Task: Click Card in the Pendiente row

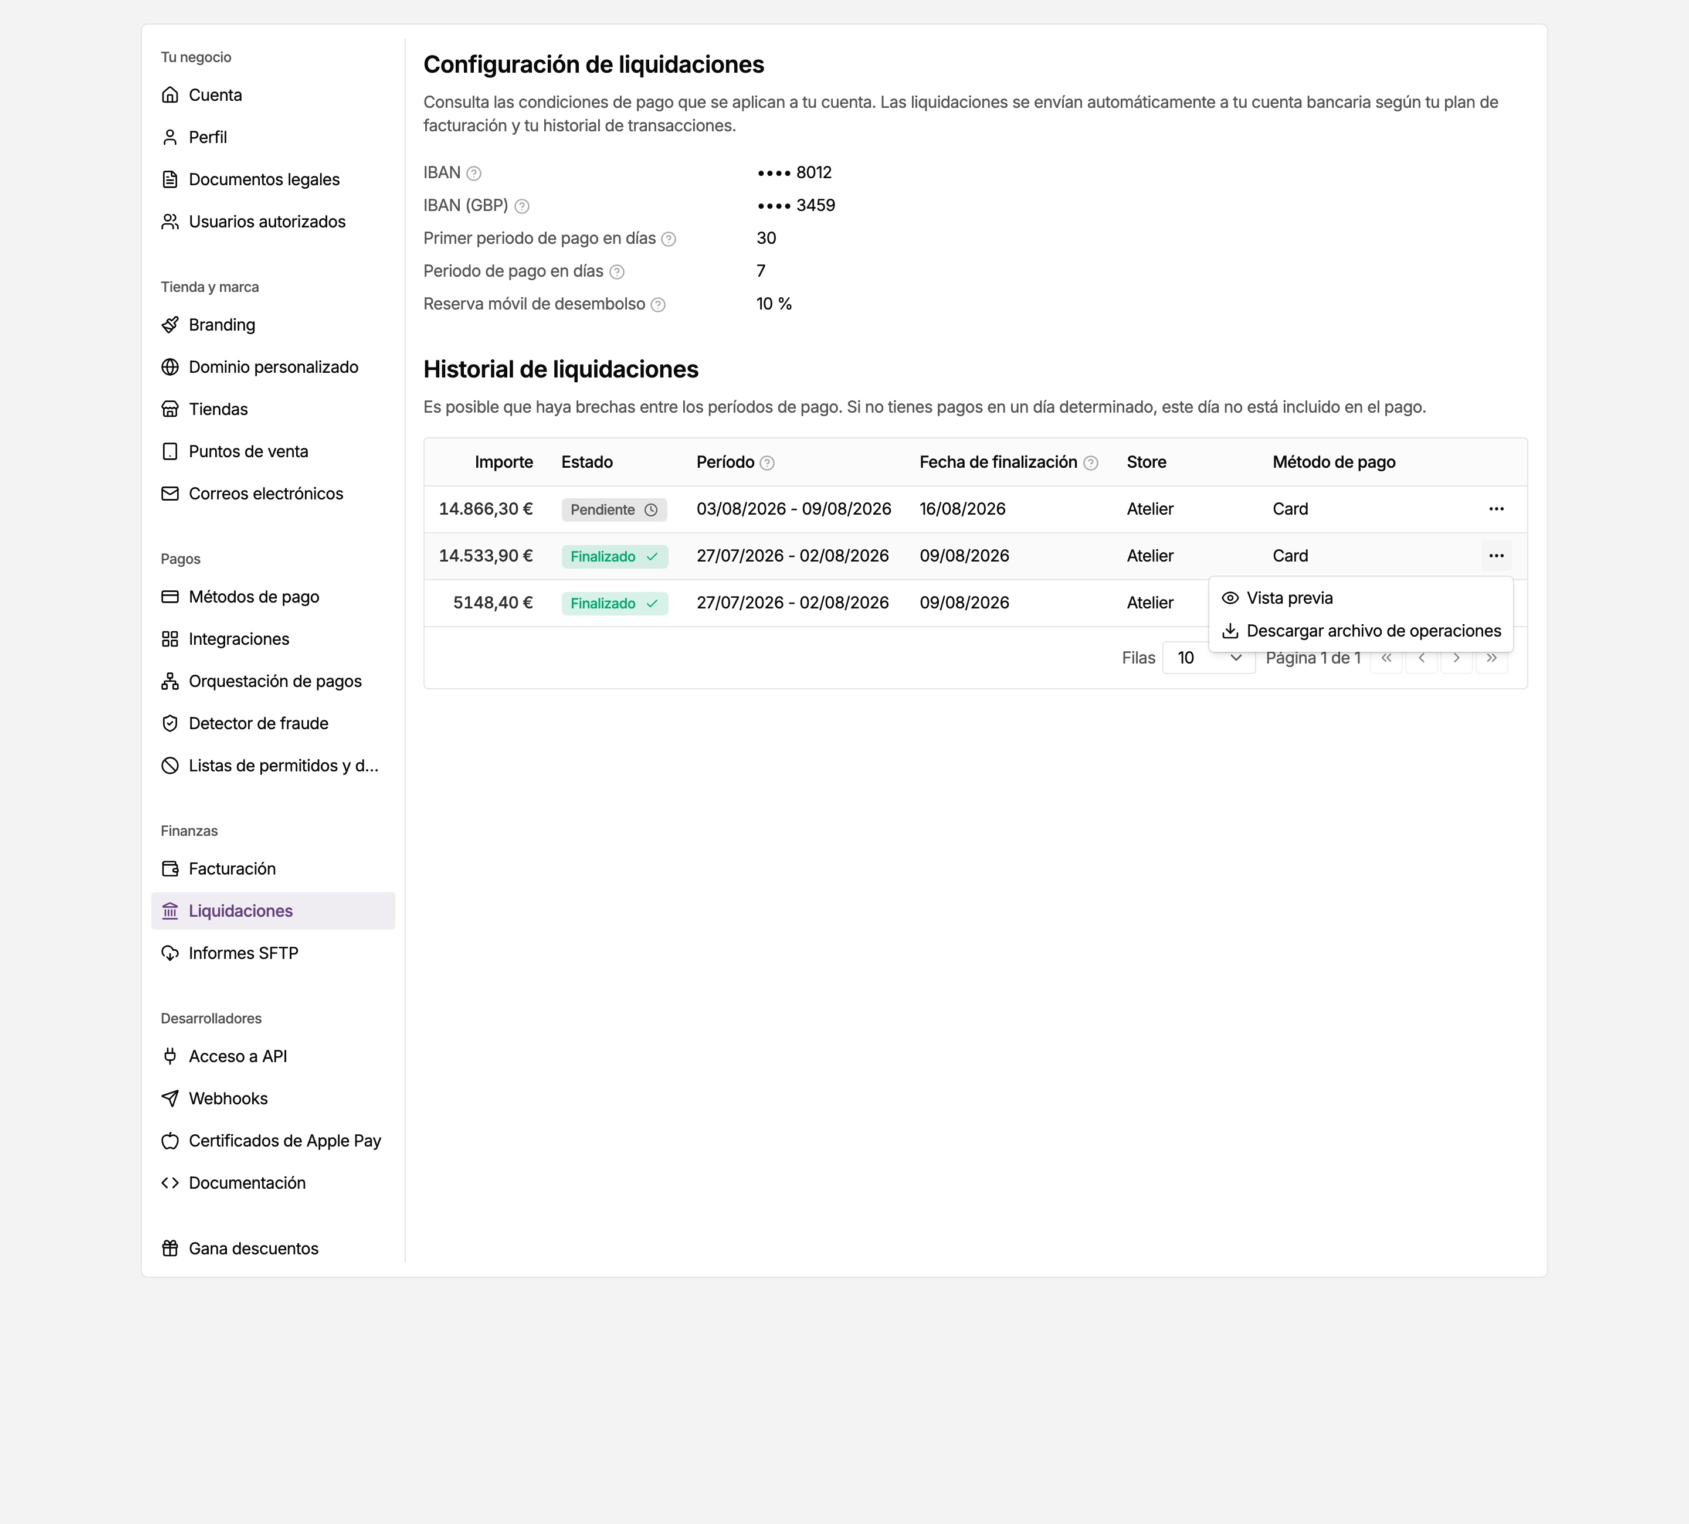Action: (1290, 509)
